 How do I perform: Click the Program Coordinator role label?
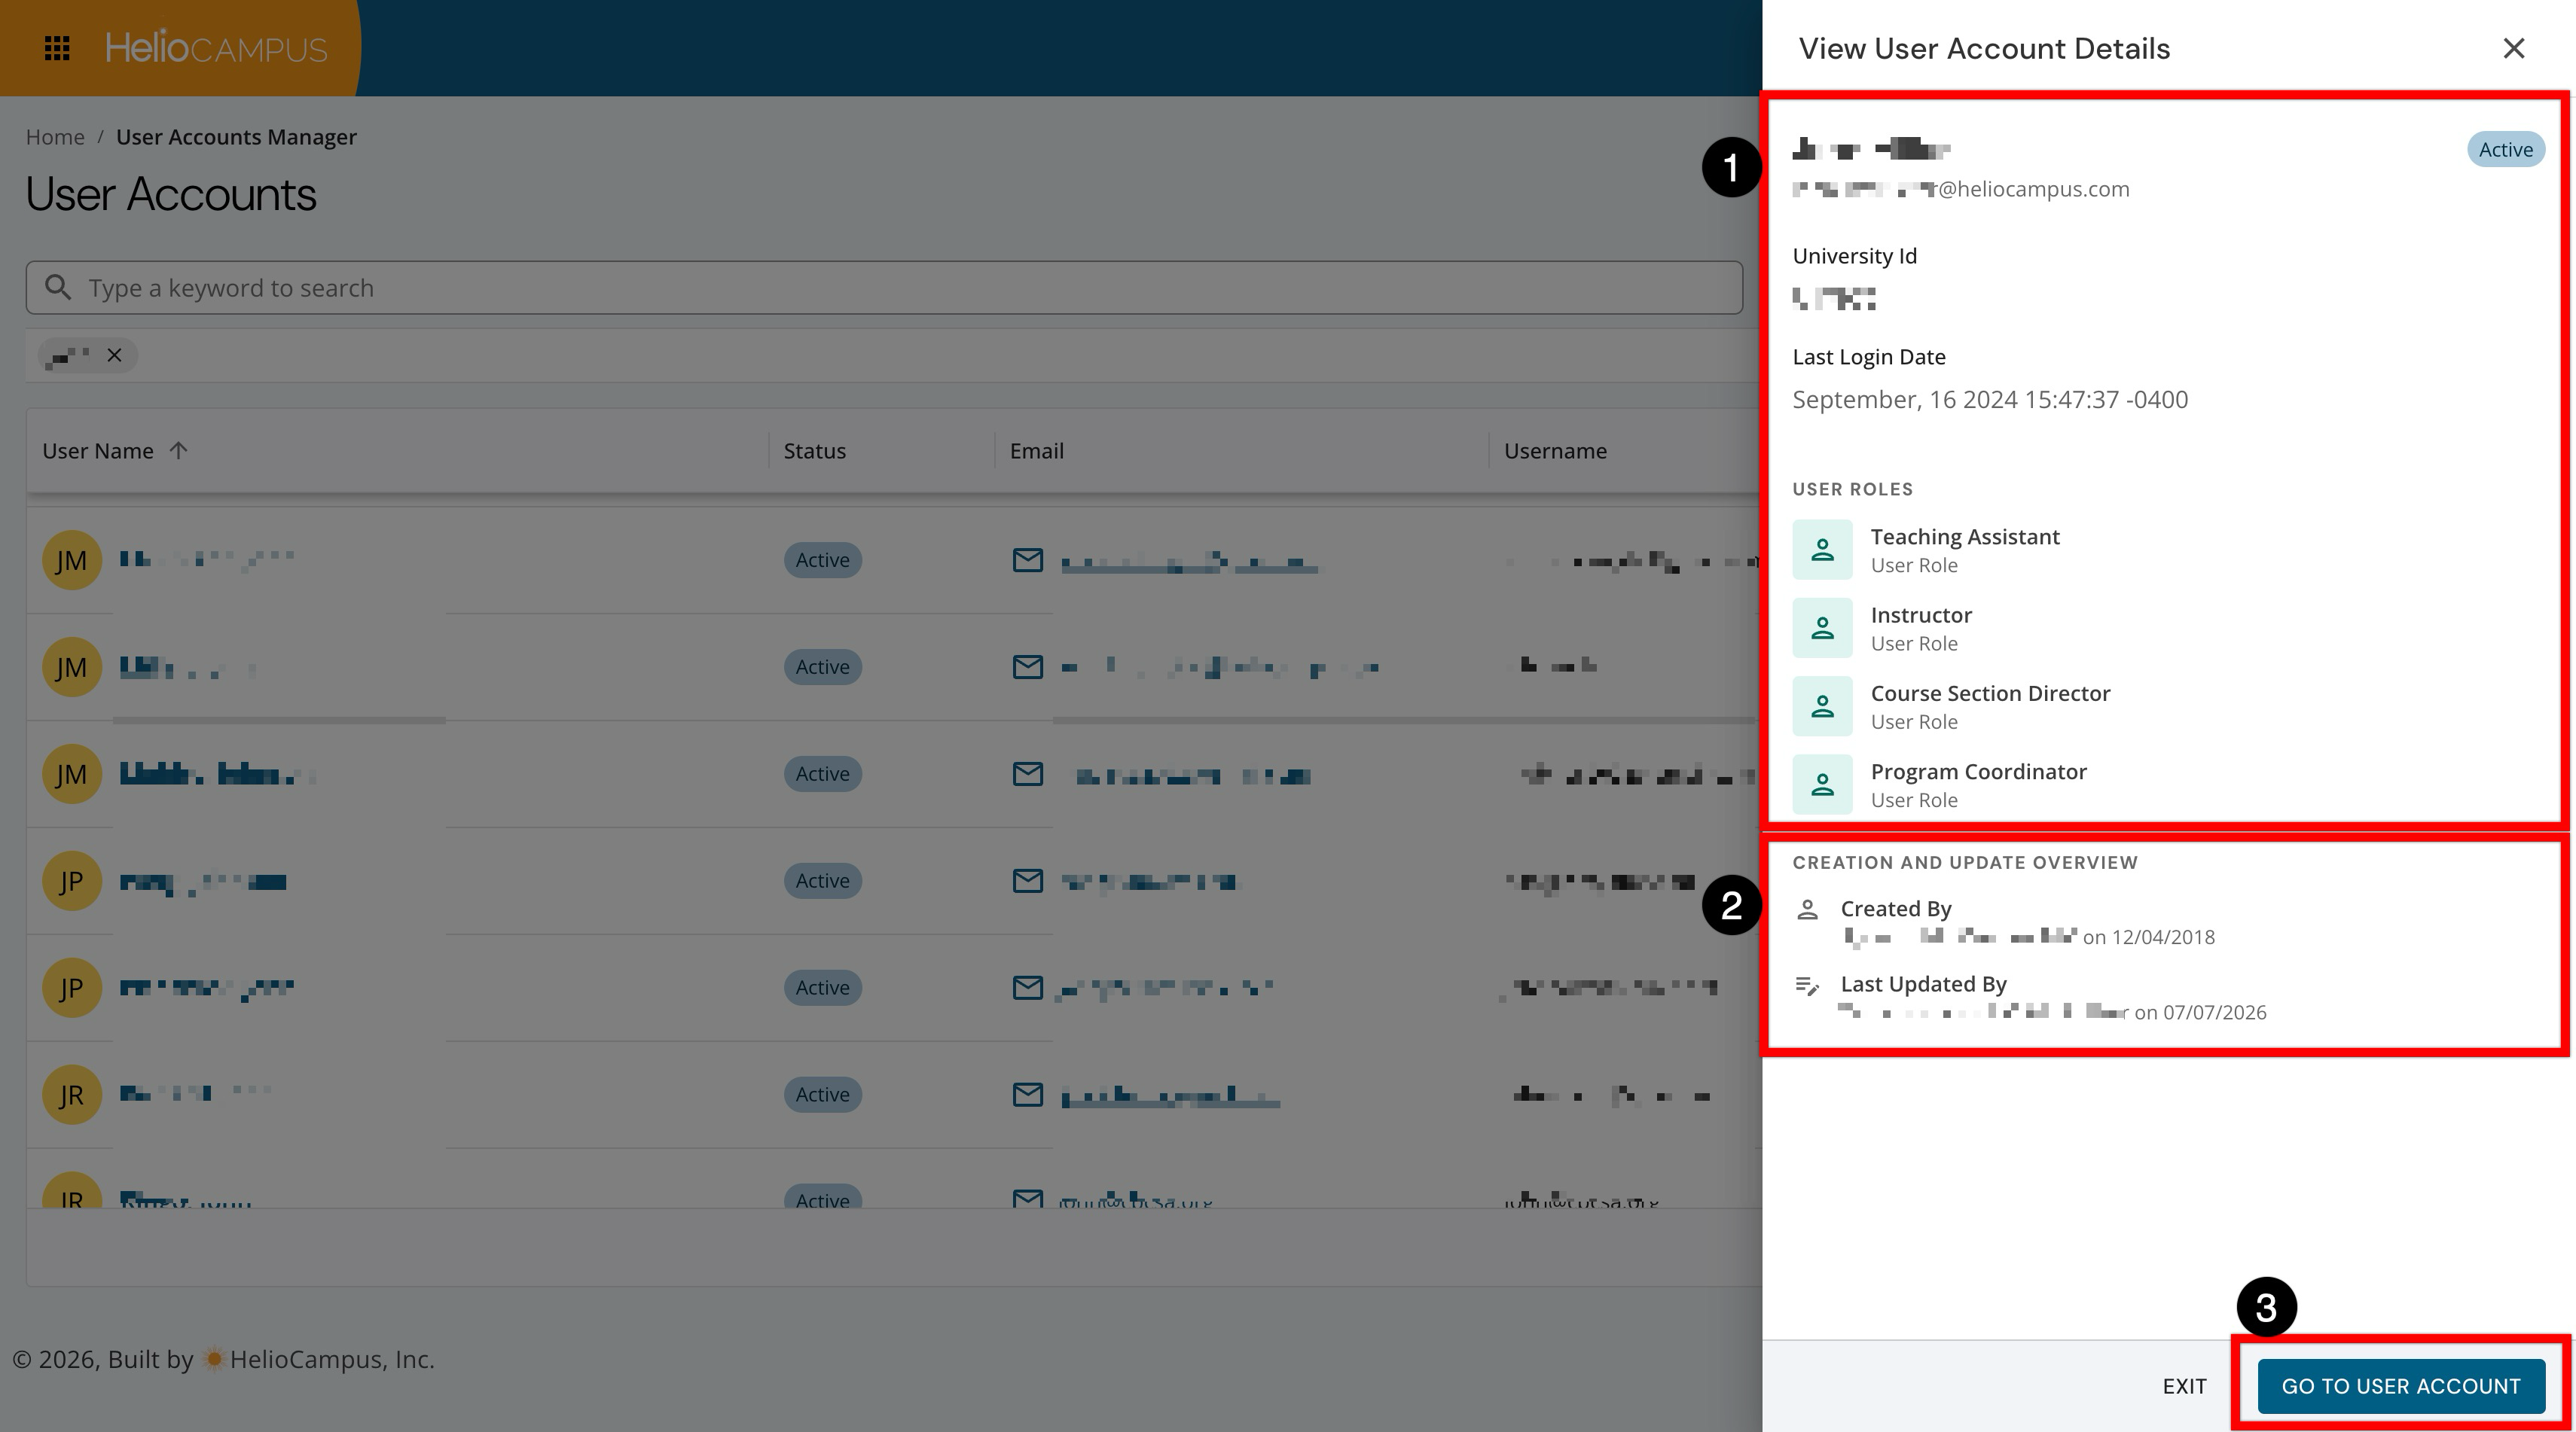[x=1978, y=772]
